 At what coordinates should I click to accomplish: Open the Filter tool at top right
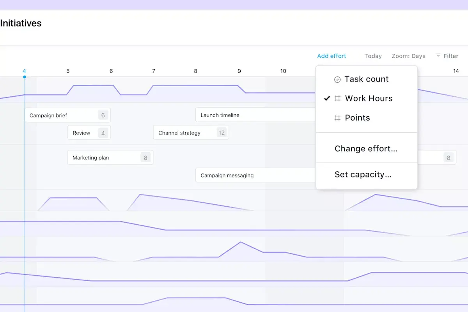pos(447,56)
